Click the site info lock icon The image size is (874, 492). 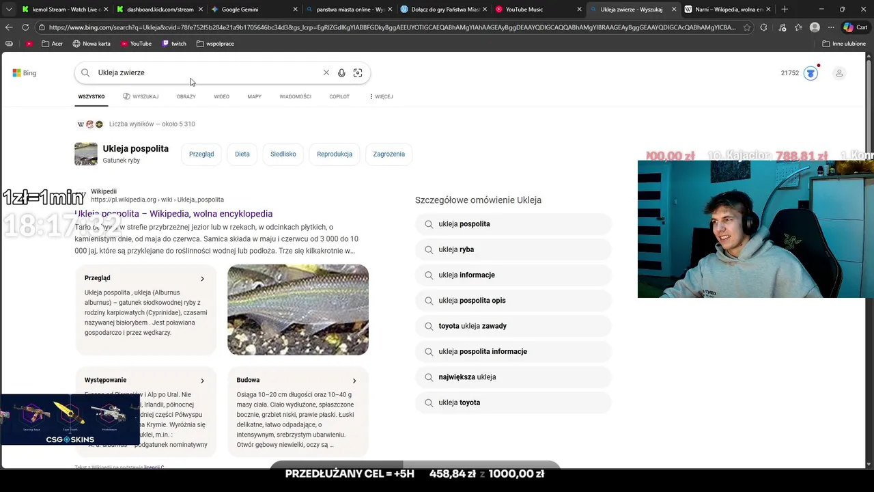[x=42, y=27]
